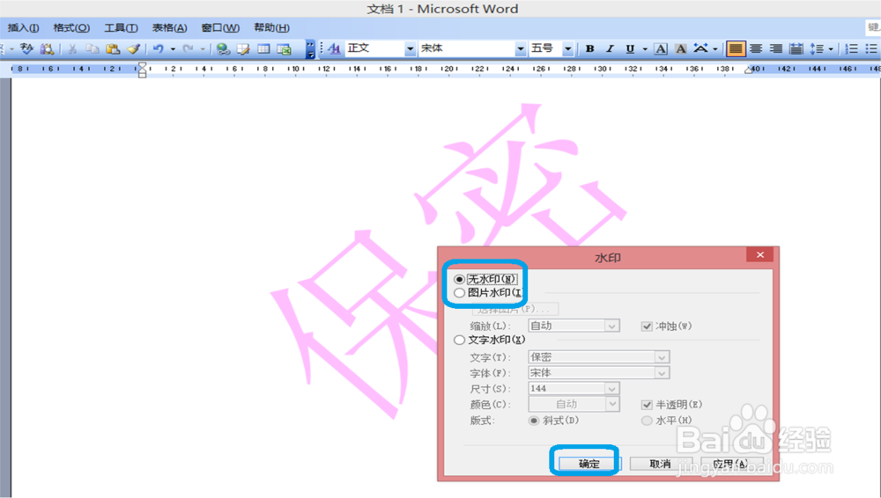Open the 窗口 menu
Screen dimensions: 881x498
(220, 27)
